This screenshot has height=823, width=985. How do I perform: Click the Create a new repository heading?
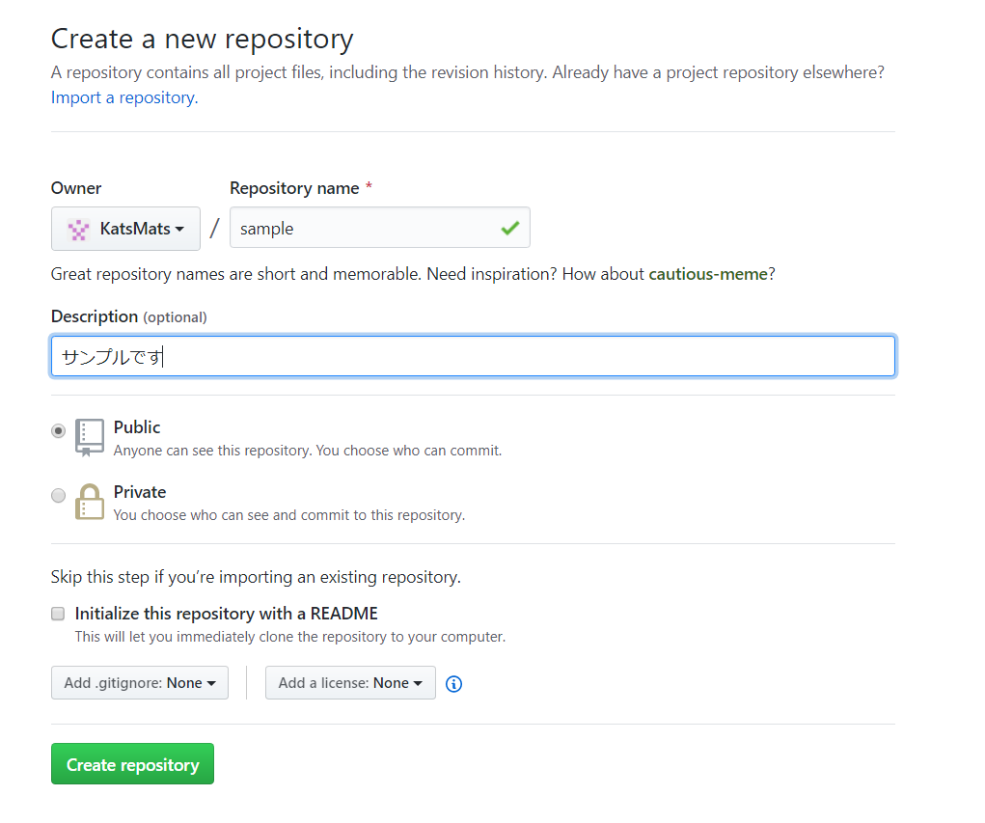203,39
